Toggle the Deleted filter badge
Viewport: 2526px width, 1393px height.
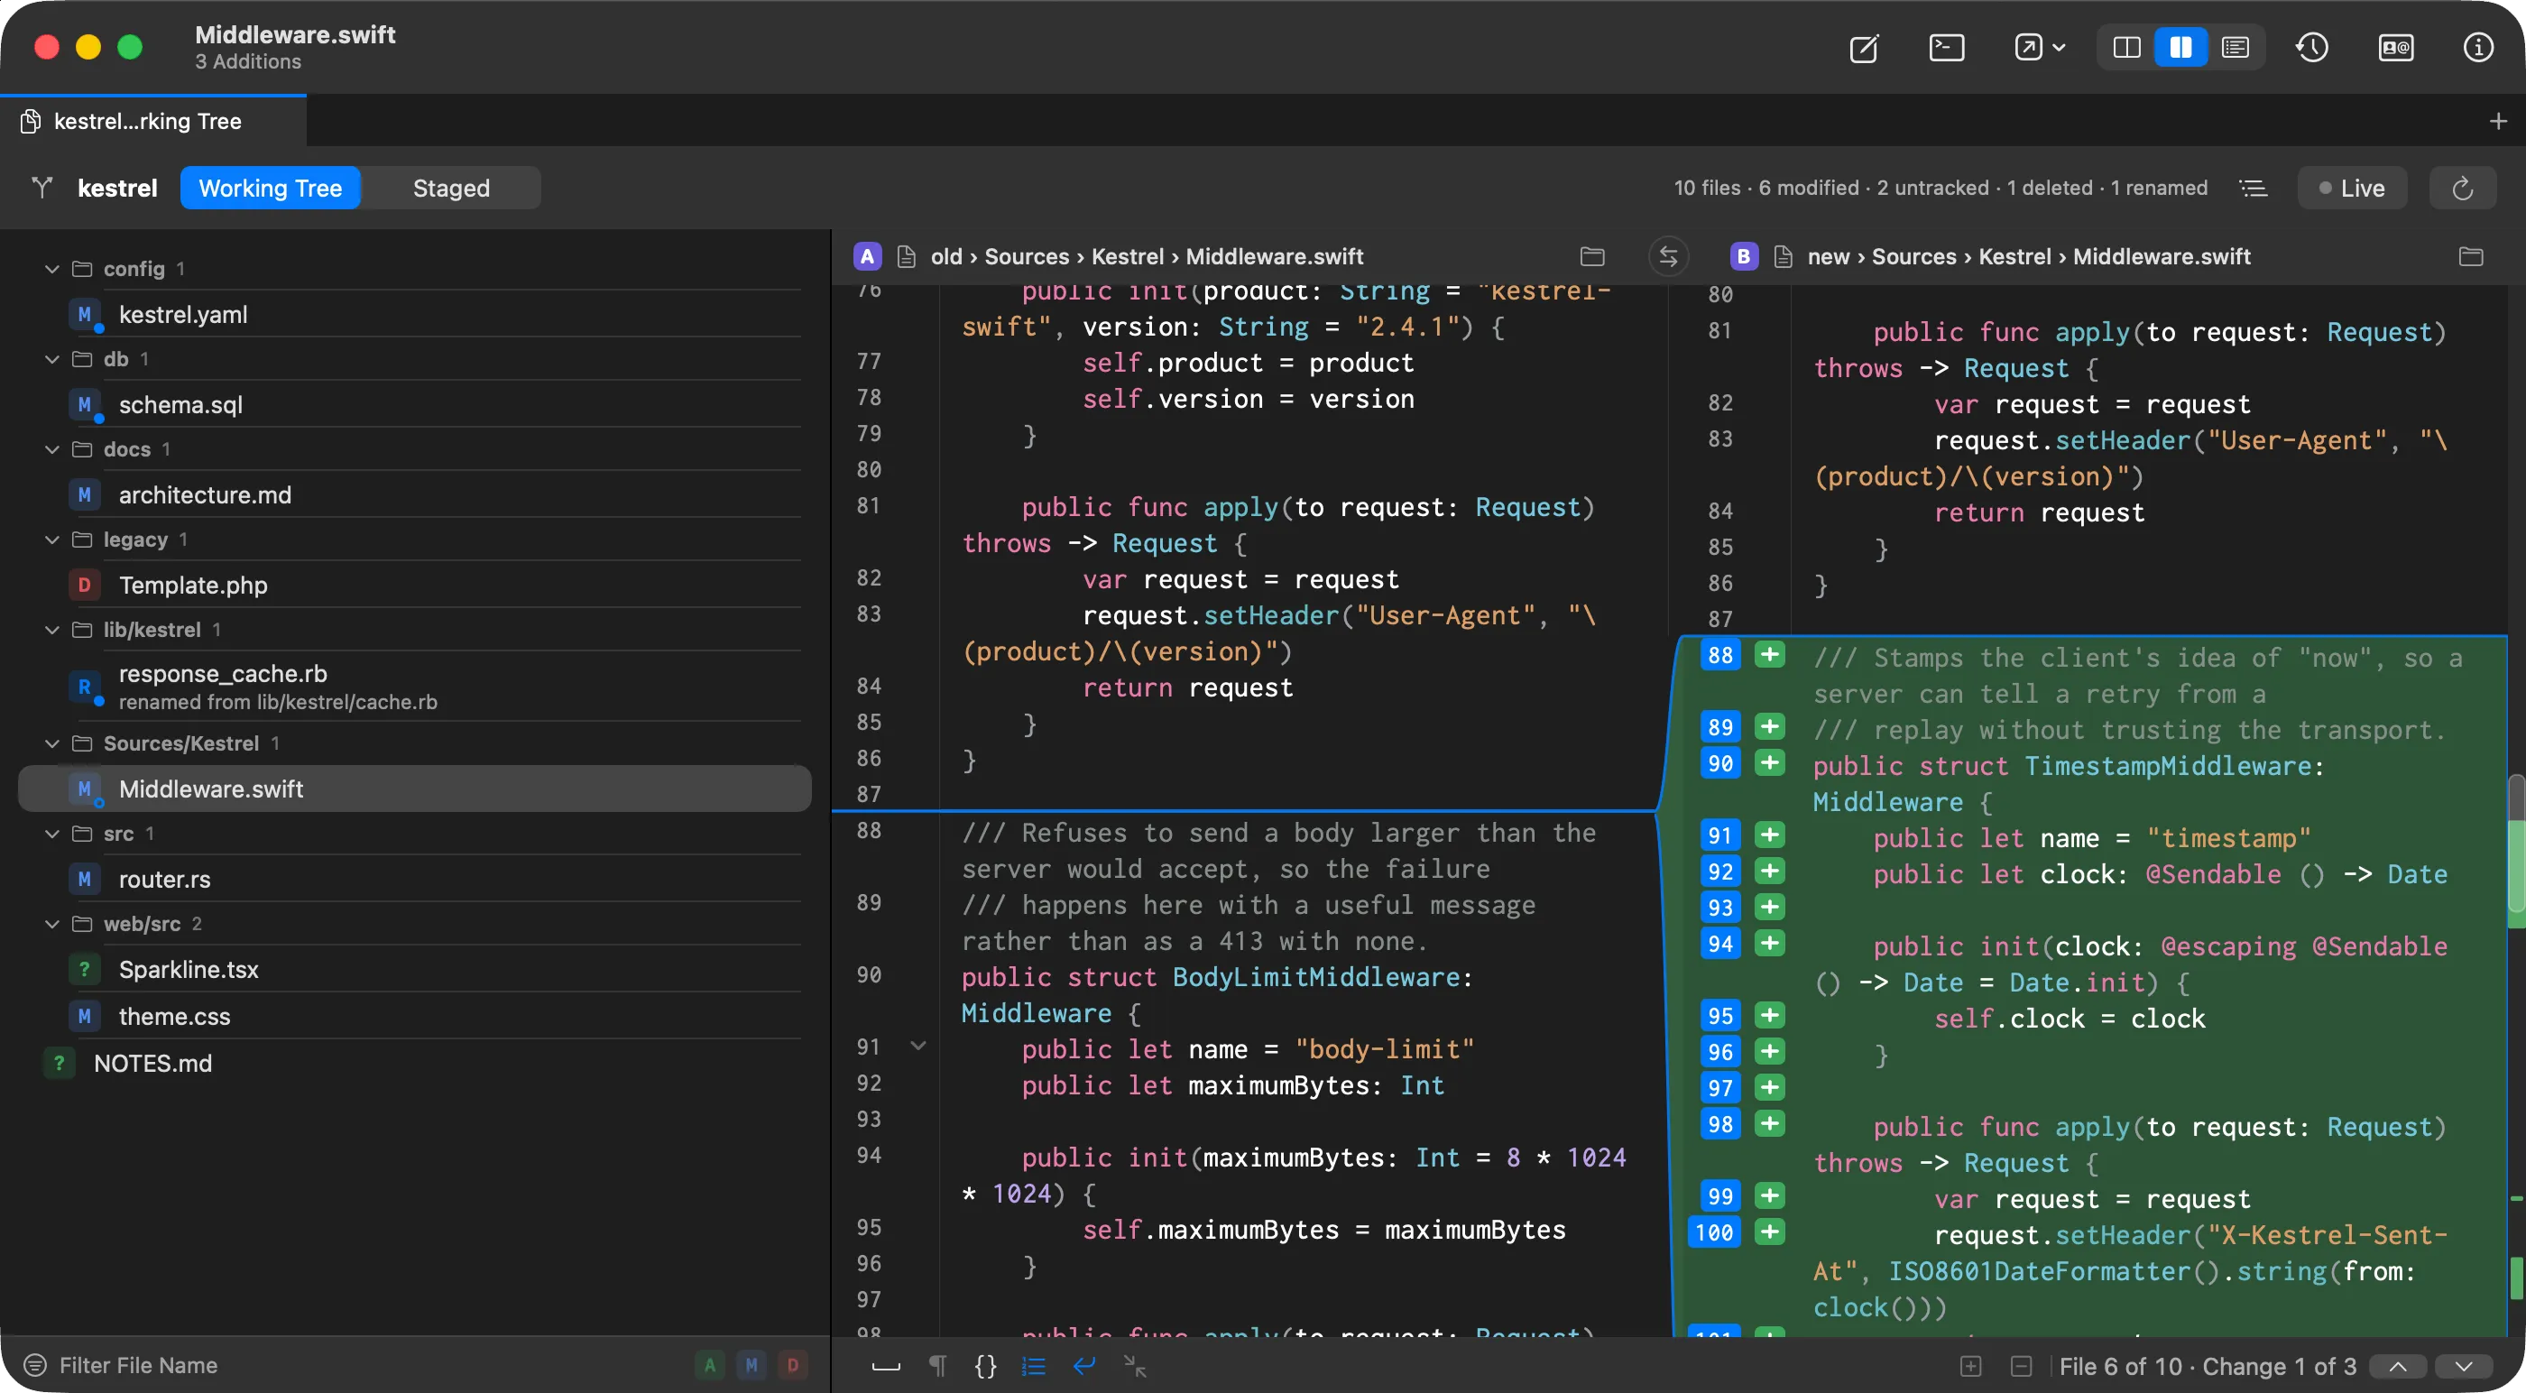793,1364
